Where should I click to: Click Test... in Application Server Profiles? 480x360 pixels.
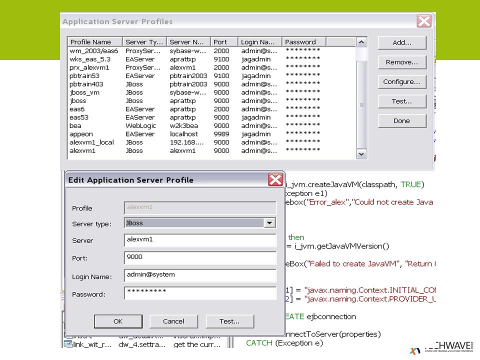point(402,101)
